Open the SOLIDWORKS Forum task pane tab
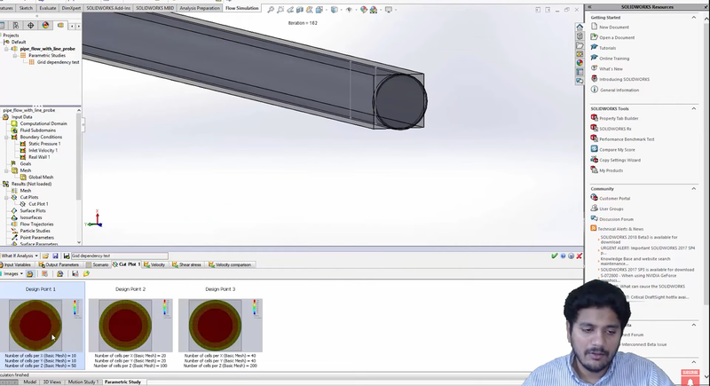Image resolution: width=710 pixels, height=386 pixels. click(580, 81)
